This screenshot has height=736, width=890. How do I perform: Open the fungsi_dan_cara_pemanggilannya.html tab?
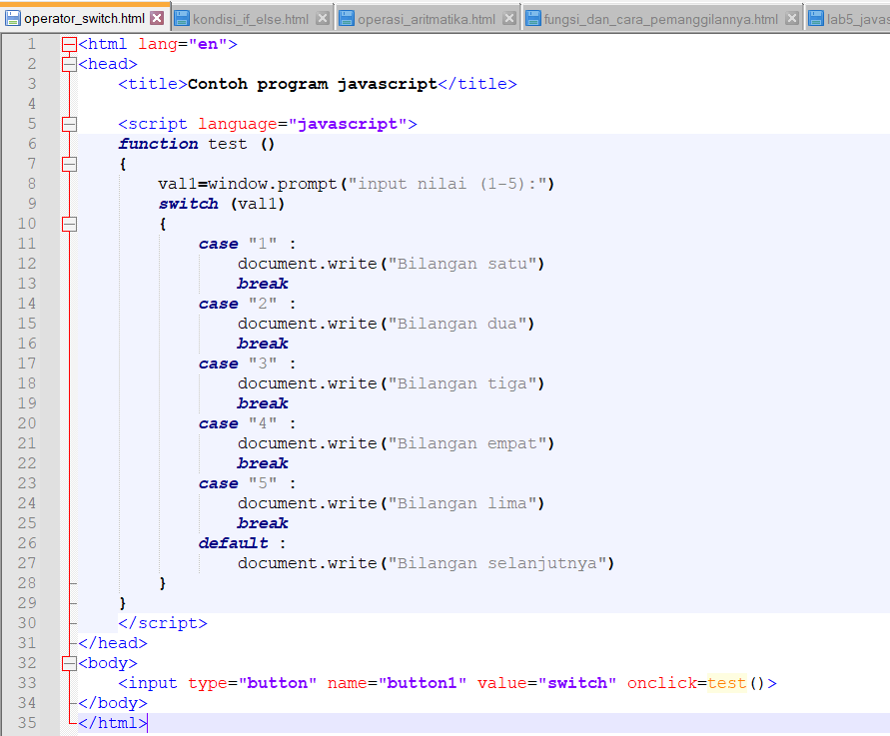659,17
